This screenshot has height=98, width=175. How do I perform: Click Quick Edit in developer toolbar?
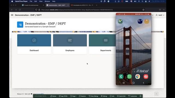tap(121, 96)
